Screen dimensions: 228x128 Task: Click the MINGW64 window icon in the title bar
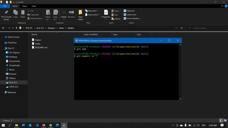click(77, 41)
